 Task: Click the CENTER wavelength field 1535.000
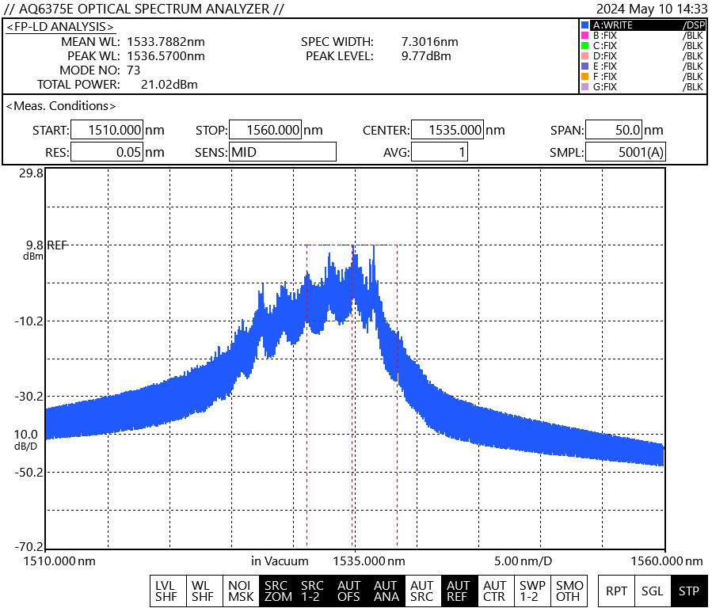click(x=447, y=130)
